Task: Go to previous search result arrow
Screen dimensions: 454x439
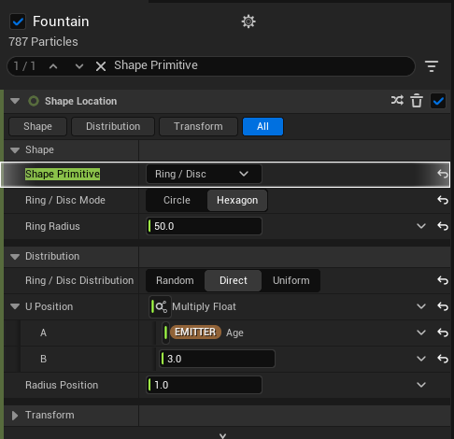Action: (x=53, y=66)
